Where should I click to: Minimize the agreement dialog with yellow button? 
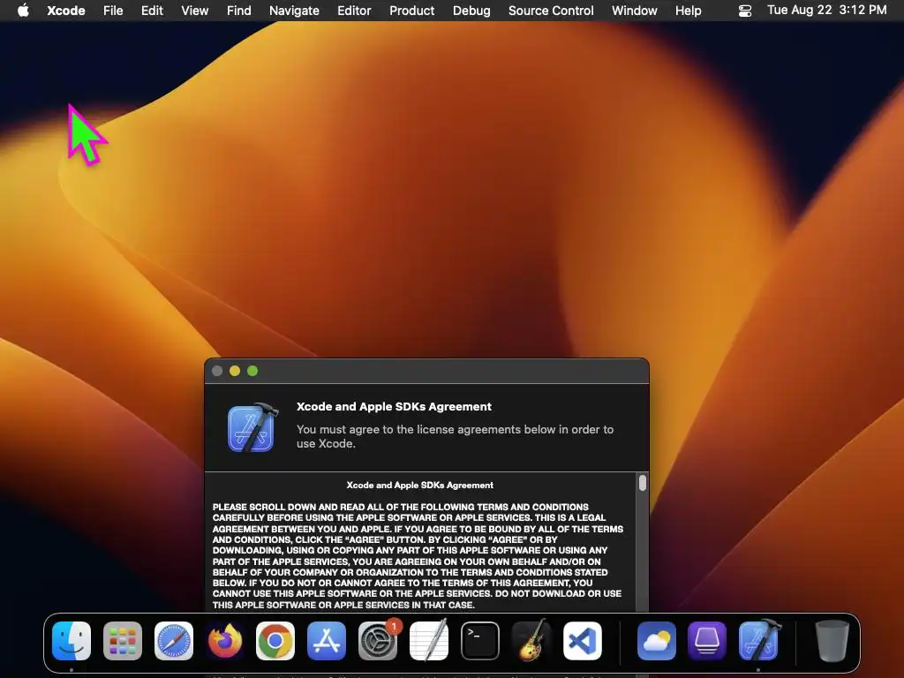click(235, 371)
